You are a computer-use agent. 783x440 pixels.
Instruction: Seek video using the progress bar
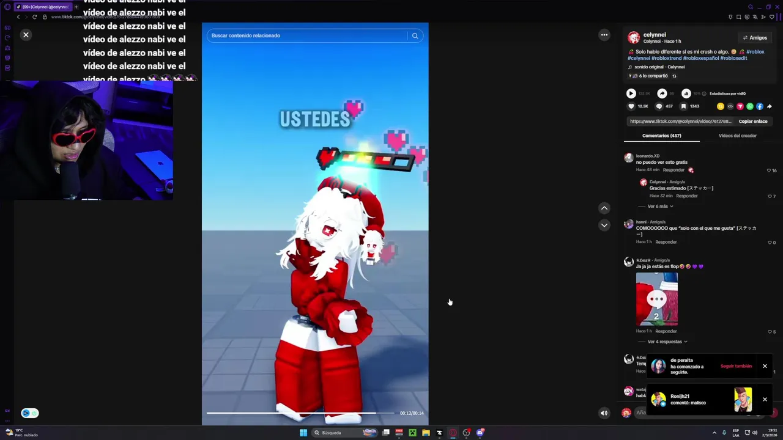click(300, 413)
